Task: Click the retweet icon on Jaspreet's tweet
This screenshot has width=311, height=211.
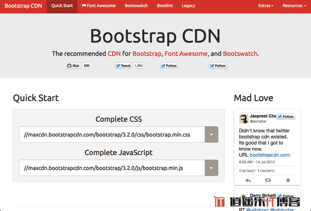Action: coord(268,180)
